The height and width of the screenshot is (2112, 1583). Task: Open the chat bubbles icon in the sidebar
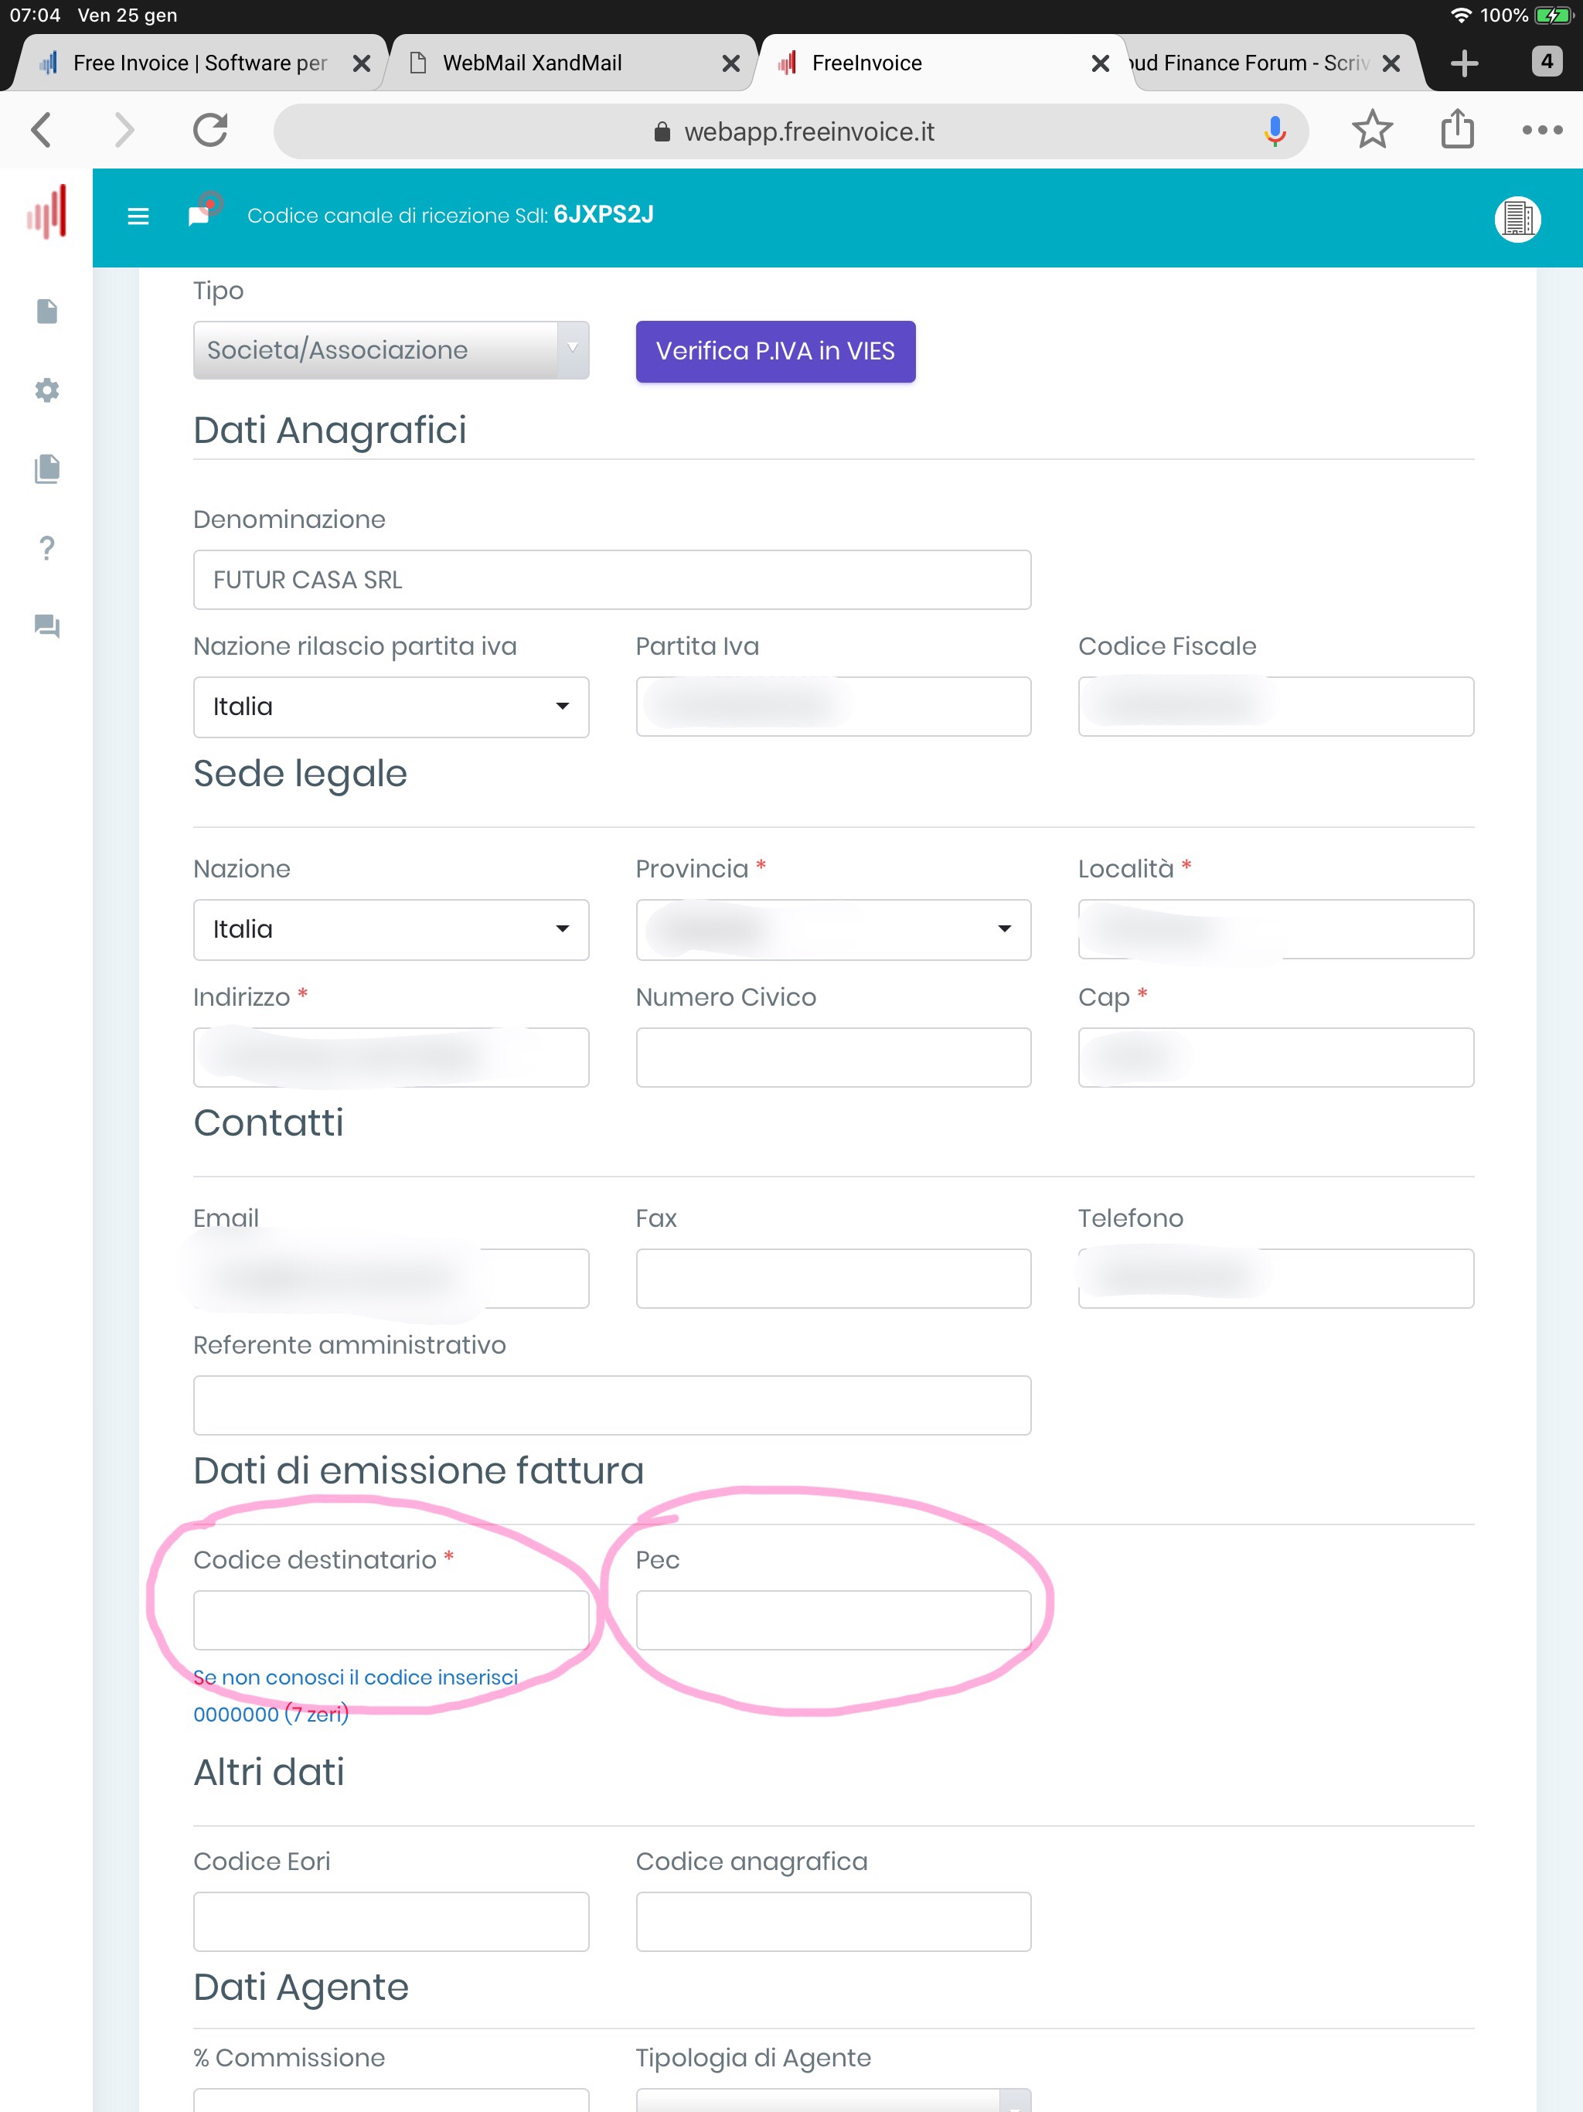(x=47, y=626)
